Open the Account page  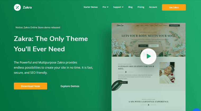point(153,7)
